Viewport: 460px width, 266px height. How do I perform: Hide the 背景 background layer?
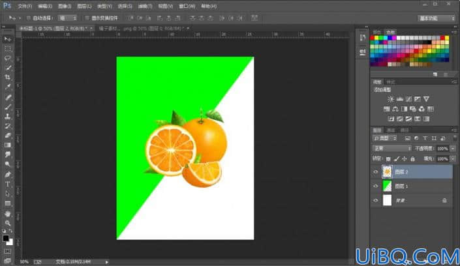tap(376, 200)
